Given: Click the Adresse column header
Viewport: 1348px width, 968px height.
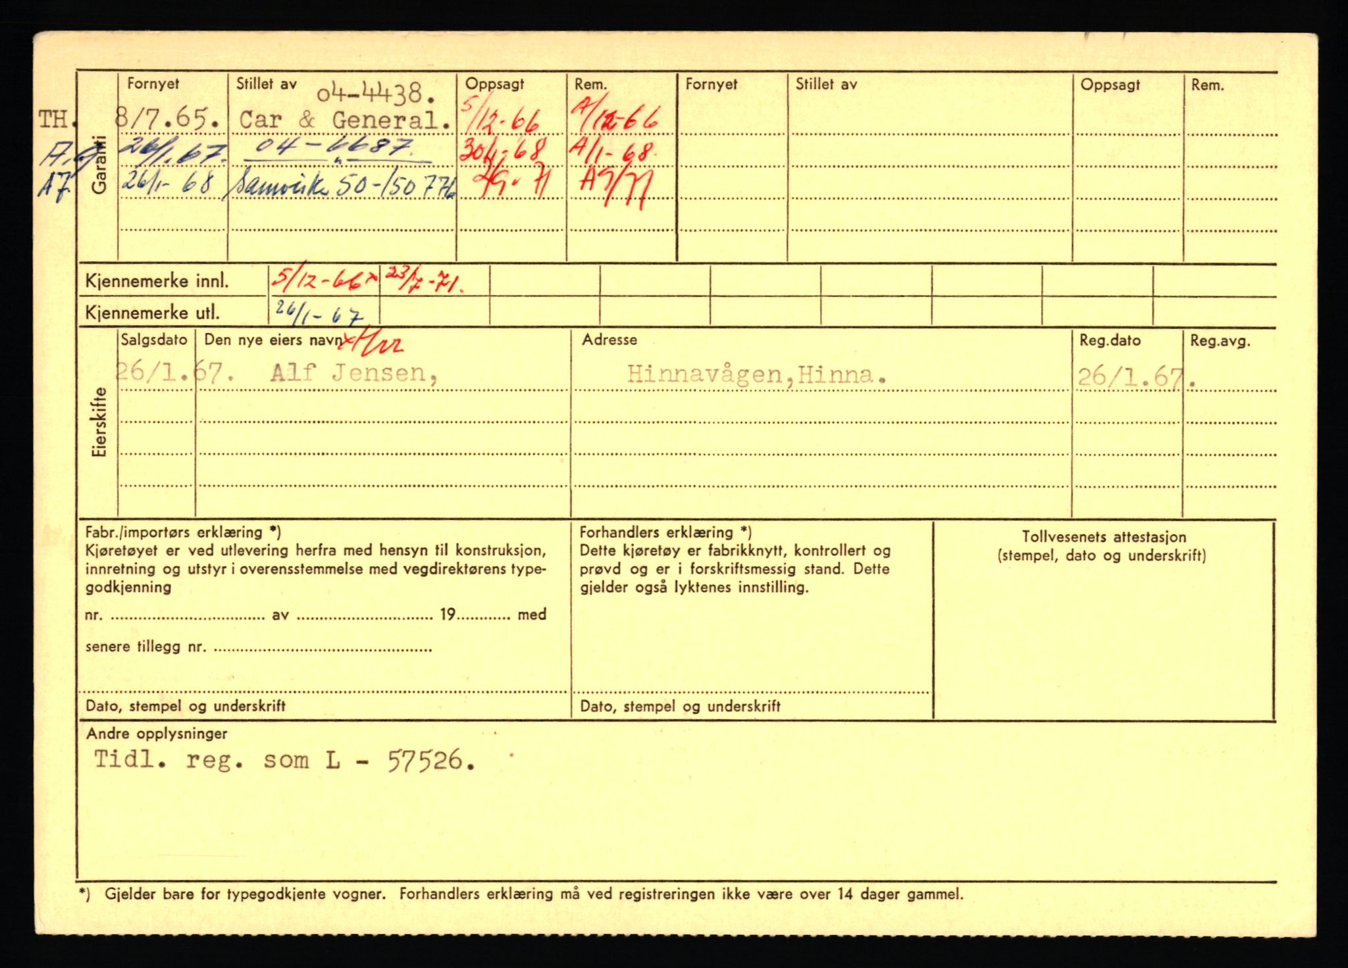Looking at the screenshot, I should coord(609,340).
